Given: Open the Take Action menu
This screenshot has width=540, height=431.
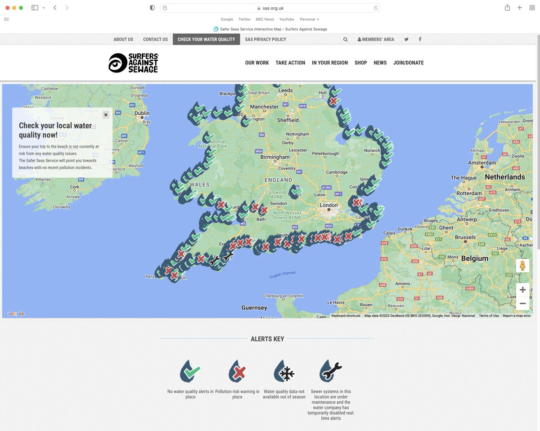Looking at the screenshot, I should click(290, 63).
